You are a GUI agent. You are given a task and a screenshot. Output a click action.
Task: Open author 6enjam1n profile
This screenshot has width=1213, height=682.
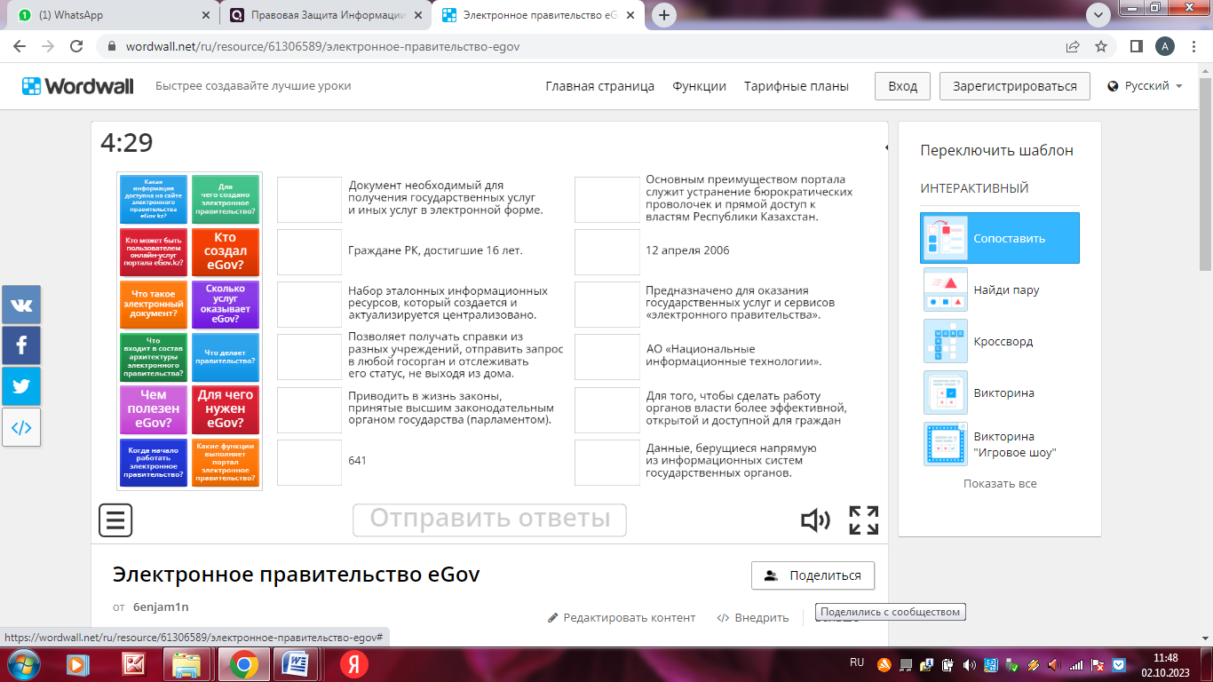tap(161, 607)
